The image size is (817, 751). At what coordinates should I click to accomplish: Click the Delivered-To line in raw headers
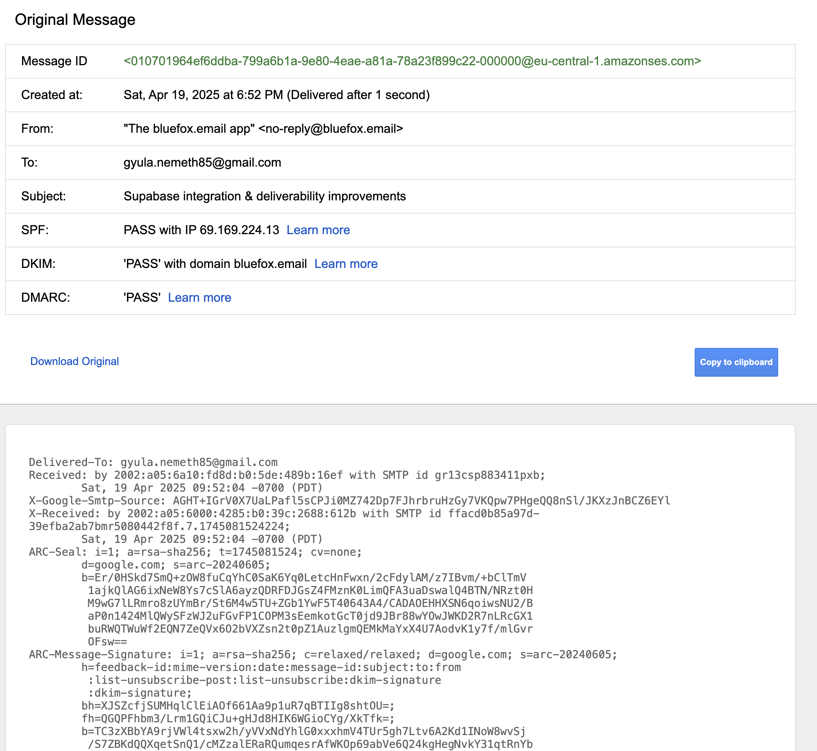coord(153,462)
